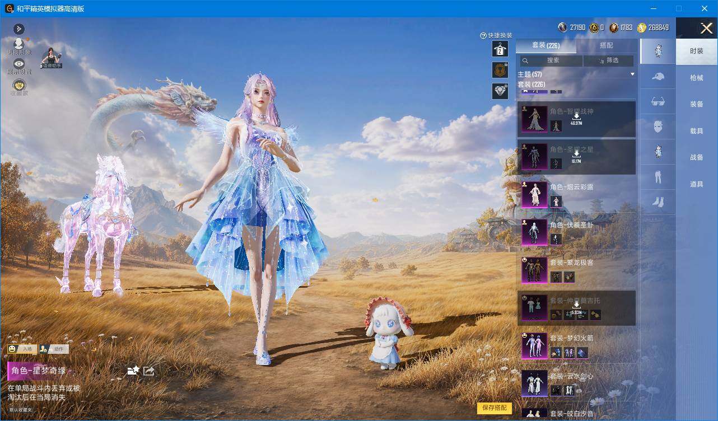This screenshot has width=718, height=421.
Task: Select the cap headwear category icon
Action: (x=658, y=77)
